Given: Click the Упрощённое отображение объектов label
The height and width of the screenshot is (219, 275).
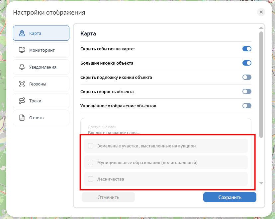Looking at the screenshot, I should pyautogui.click(x=118, y=106).
